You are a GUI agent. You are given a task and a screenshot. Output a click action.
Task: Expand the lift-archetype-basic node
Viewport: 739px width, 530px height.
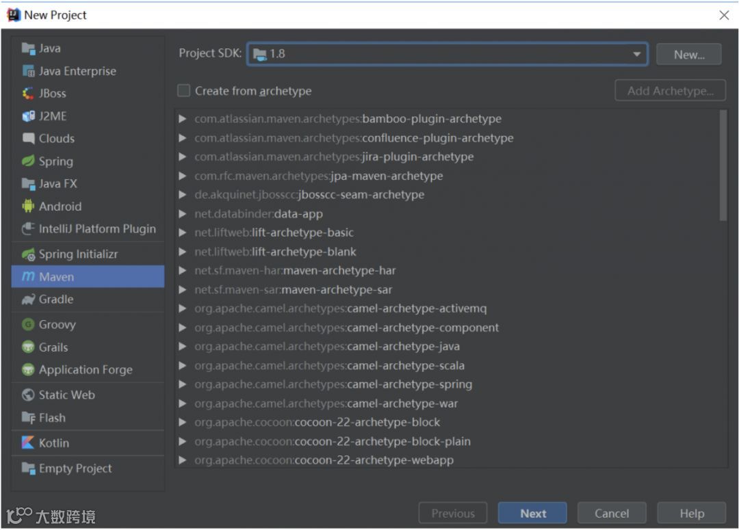(183, 233)
